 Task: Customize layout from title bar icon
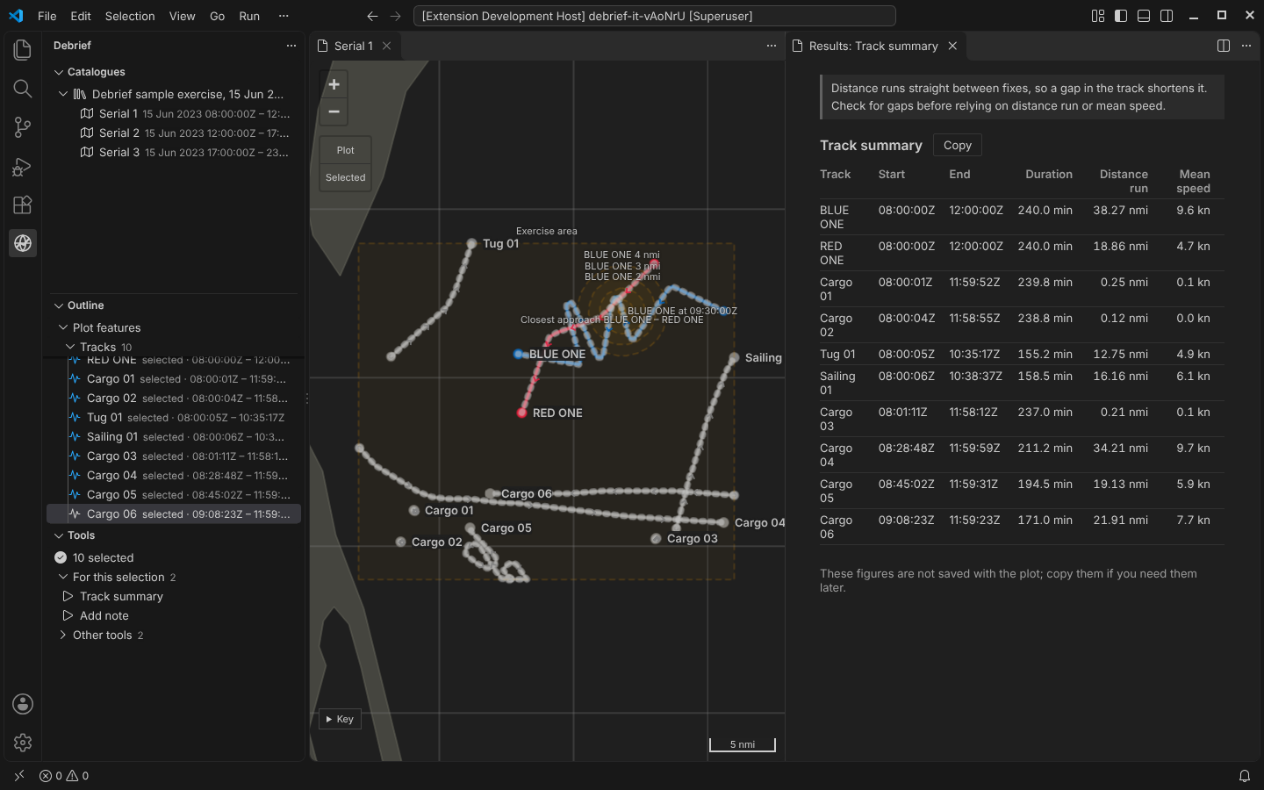coord(1098,16)
